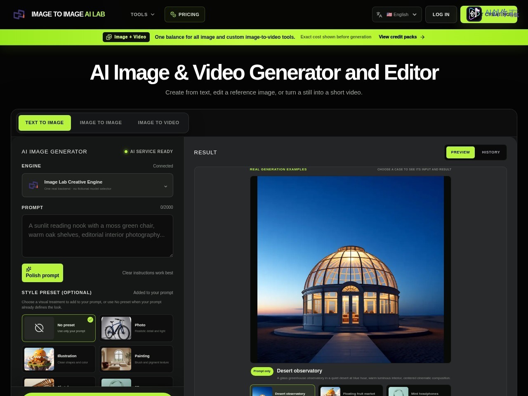Click the REAL GENERATION EXAMPLES label
Viewport: 528px width, 396px height.
(278, 170)
